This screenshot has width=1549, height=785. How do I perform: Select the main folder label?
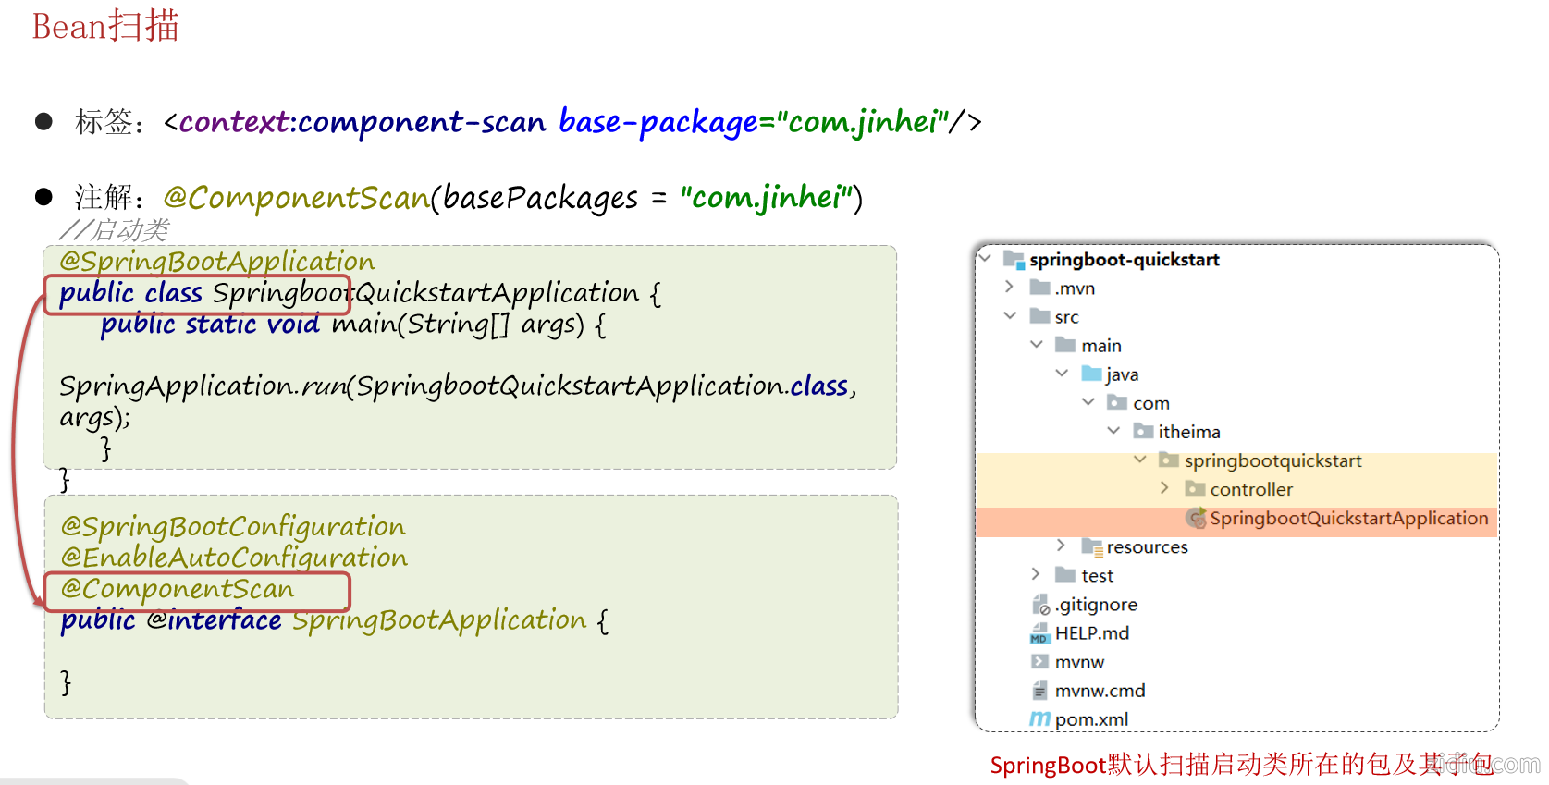click(x=1100, y=346)
